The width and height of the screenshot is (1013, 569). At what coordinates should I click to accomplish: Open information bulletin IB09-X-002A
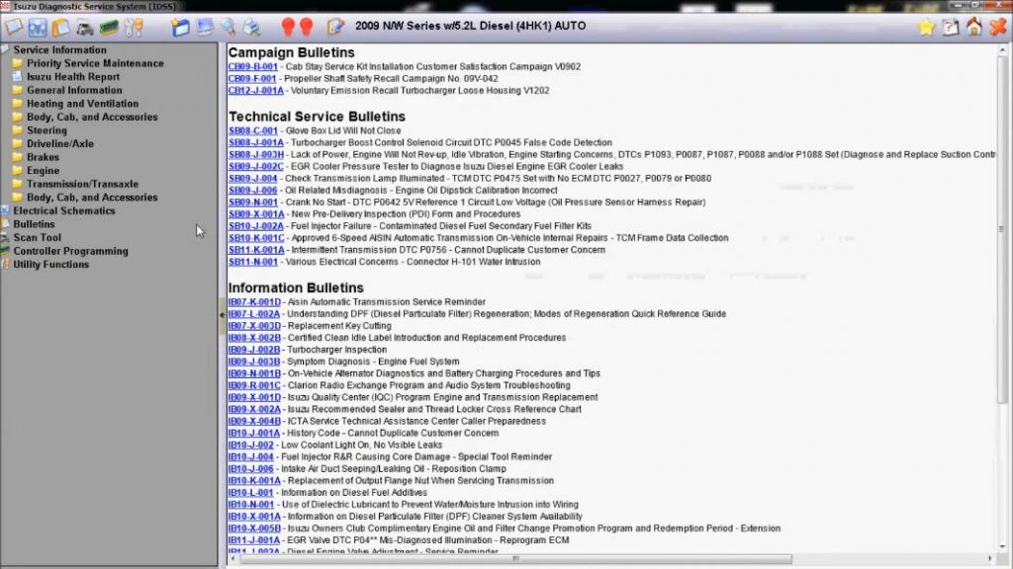click(x=254, y=410)
